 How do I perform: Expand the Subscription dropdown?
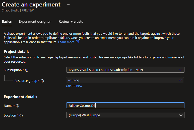coord(125,70)
